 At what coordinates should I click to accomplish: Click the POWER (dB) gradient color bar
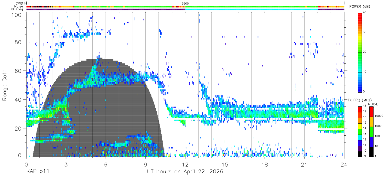360,52
